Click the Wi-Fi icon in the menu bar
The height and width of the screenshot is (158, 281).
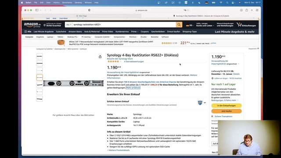221,3
